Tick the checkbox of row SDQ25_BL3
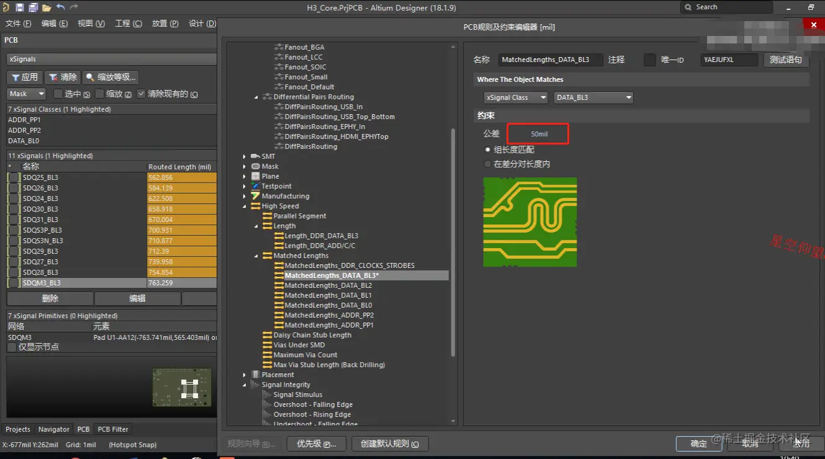This screenshot has width=825, height=459. [x=14, y=177]
